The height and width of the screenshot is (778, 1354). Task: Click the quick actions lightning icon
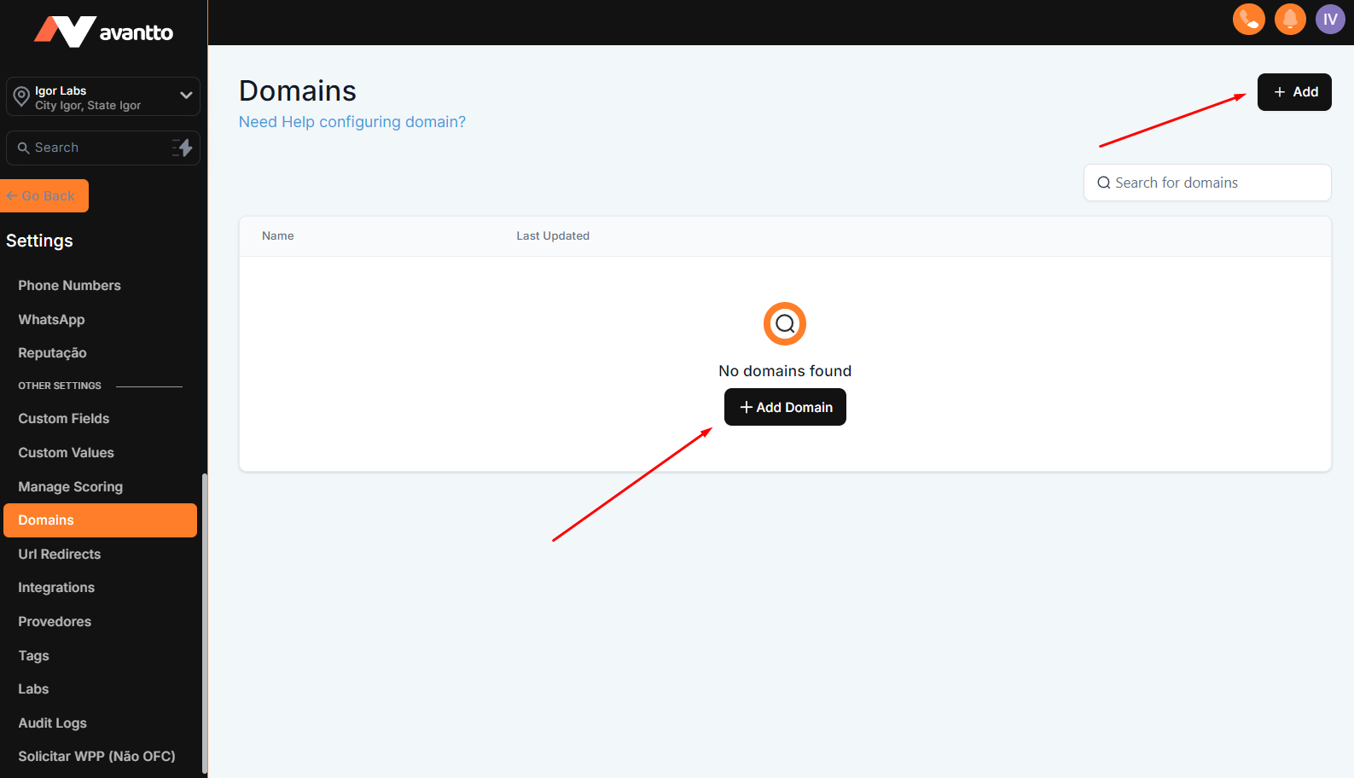(183, 148)
